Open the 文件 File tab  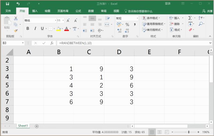point(8,11)
